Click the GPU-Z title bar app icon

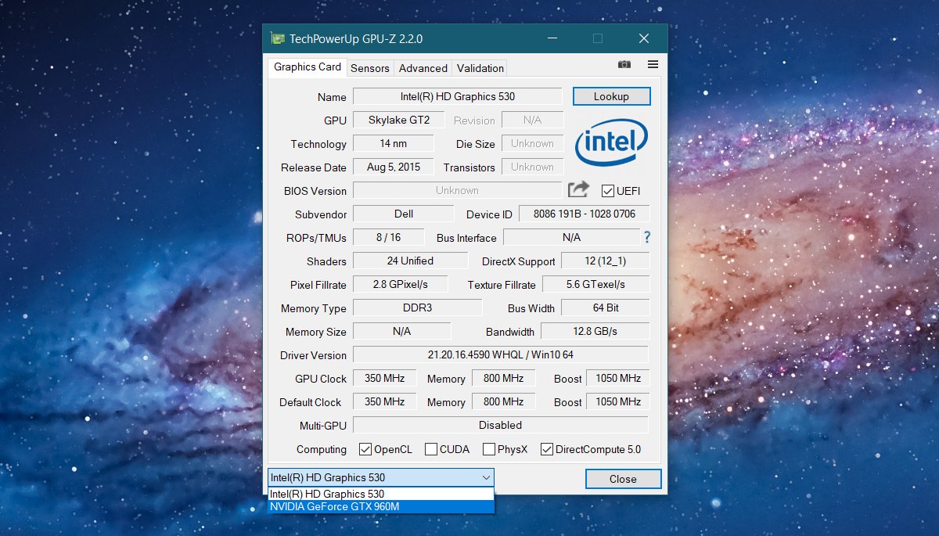click(277, 38)
